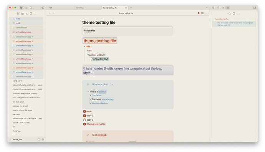This screenshot has height=152, width=265.
Task: Open the tags panel in right sidebar
Action: (223, 8)
